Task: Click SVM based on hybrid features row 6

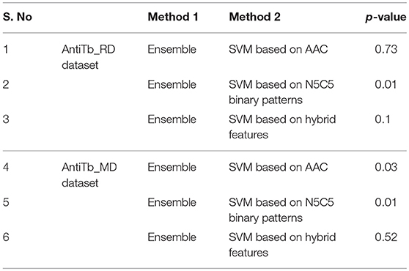Action: click(282, 245)
